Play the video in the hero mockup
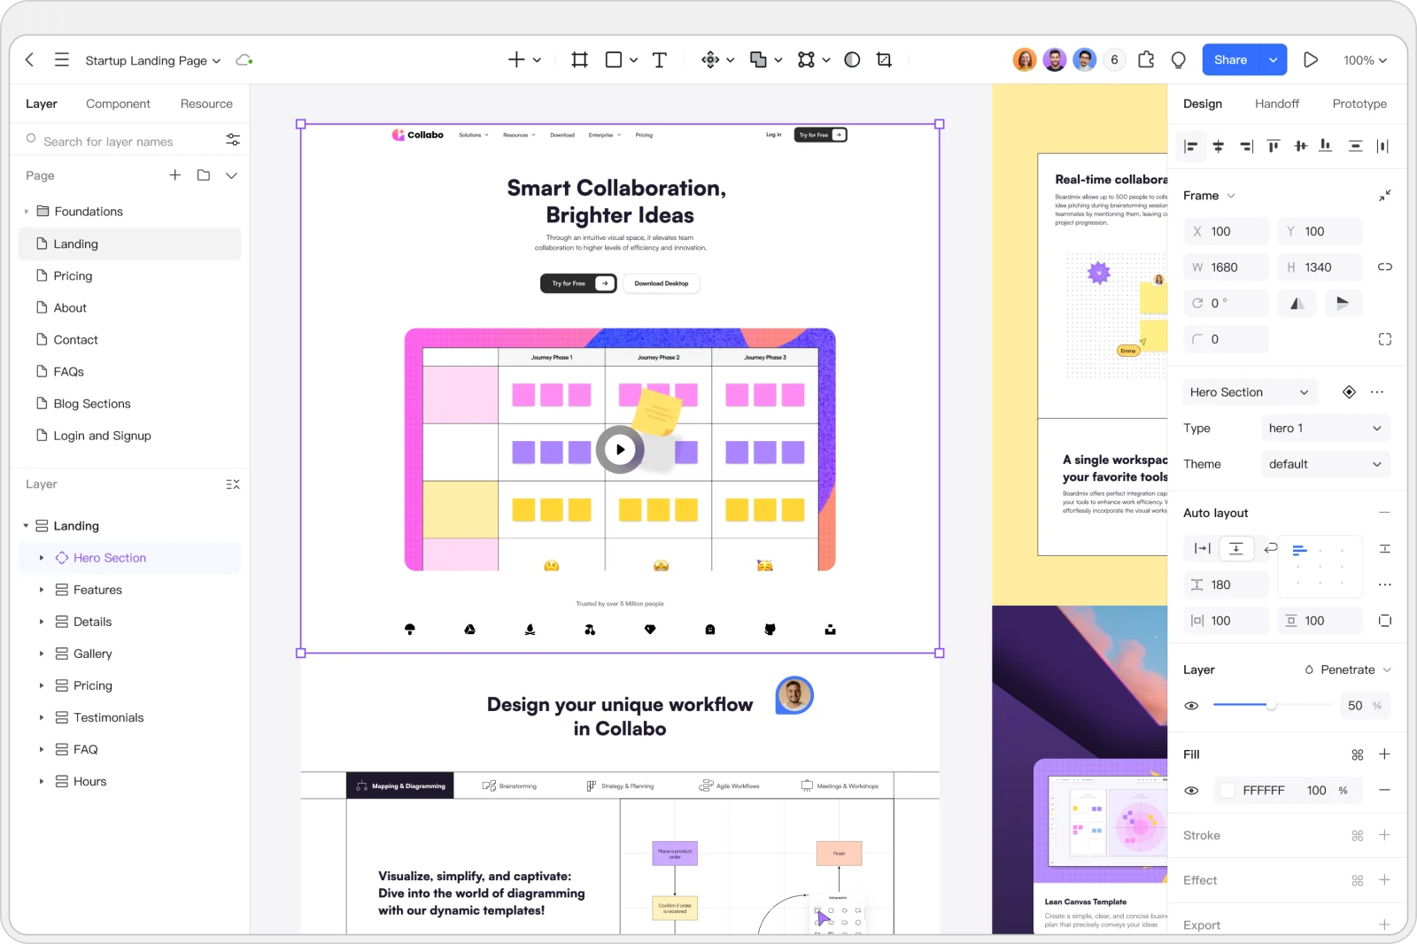 (620, 450)
